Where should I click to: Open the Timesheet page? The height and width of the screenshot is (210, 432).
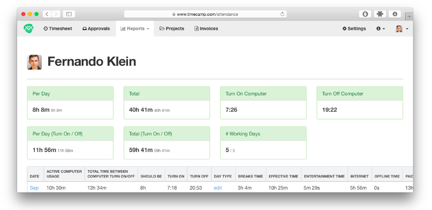[x=58, y=29]
